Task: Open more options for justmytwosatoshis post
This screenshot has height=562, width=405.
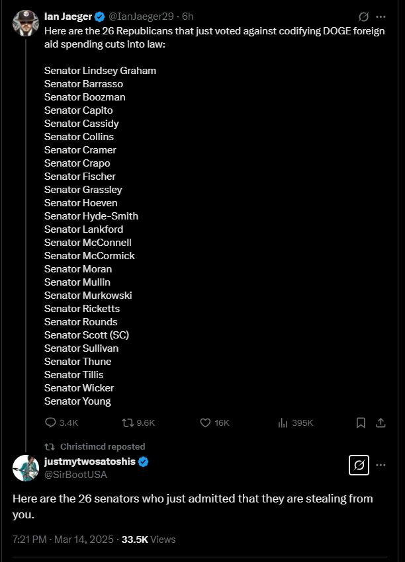Action: point(381,465)
